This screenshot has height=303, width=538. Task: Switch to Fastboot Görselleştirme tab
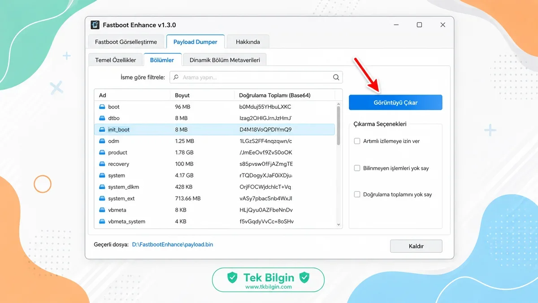coord(126,42)
